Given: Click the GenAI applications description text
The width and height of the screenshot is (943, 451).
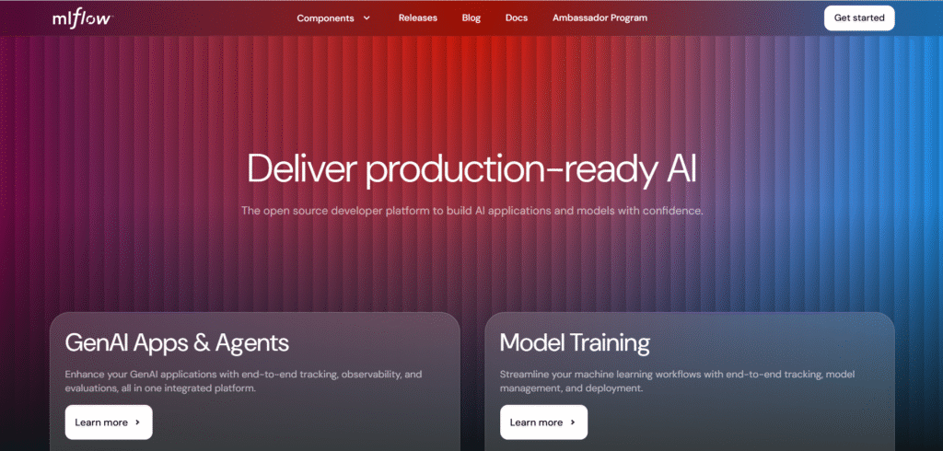Looking at the screenshot, I should (243, 381).
